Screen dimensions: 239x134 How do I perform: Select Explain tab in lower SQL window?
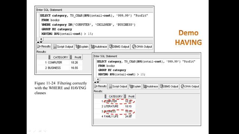pos(135,86)
